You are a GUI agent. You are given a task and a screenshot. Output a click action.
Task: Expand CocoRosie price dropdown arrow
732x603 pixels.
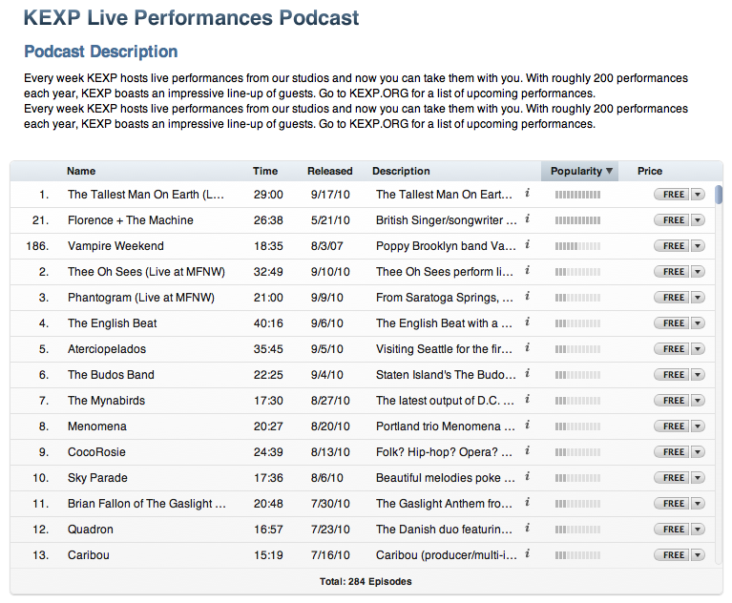(698, 452)
